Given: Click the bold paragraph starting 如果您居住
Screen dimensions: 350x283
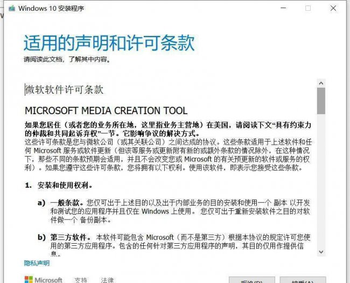Looking at the screenshot, I should pyautogui.click(x=168, y=129).
